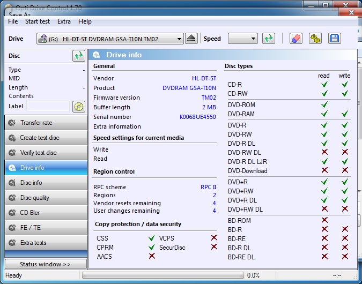
Task: Open options via the yellow gear icon
Action: click(315, 39)
